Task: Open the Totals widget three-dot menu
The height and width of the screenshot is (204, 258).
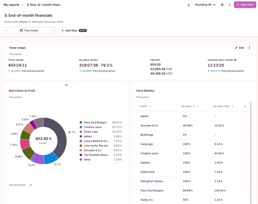Action: pyautogui.click(x=249, y=48)
